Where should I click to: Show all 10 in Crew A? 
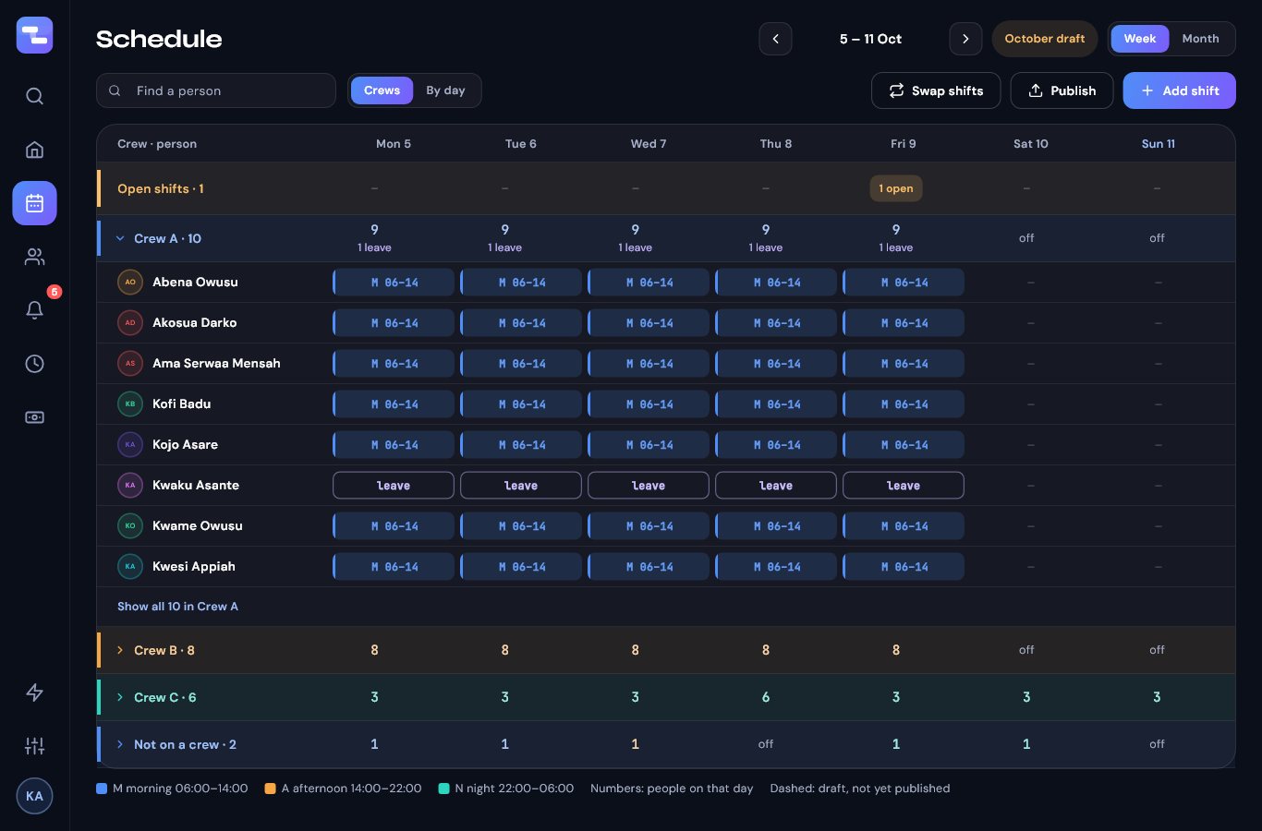[x=177, y=607]
